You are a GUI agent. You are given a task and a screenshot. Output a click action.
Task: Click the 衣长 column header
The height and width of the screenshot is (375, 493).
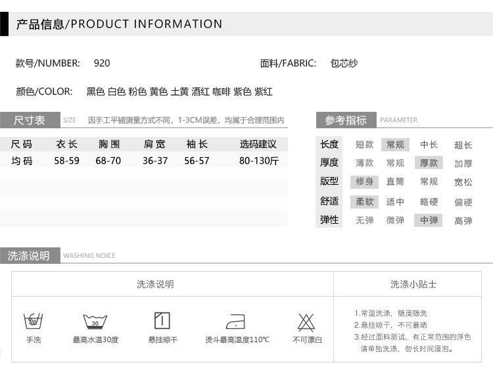pos(66,144)
